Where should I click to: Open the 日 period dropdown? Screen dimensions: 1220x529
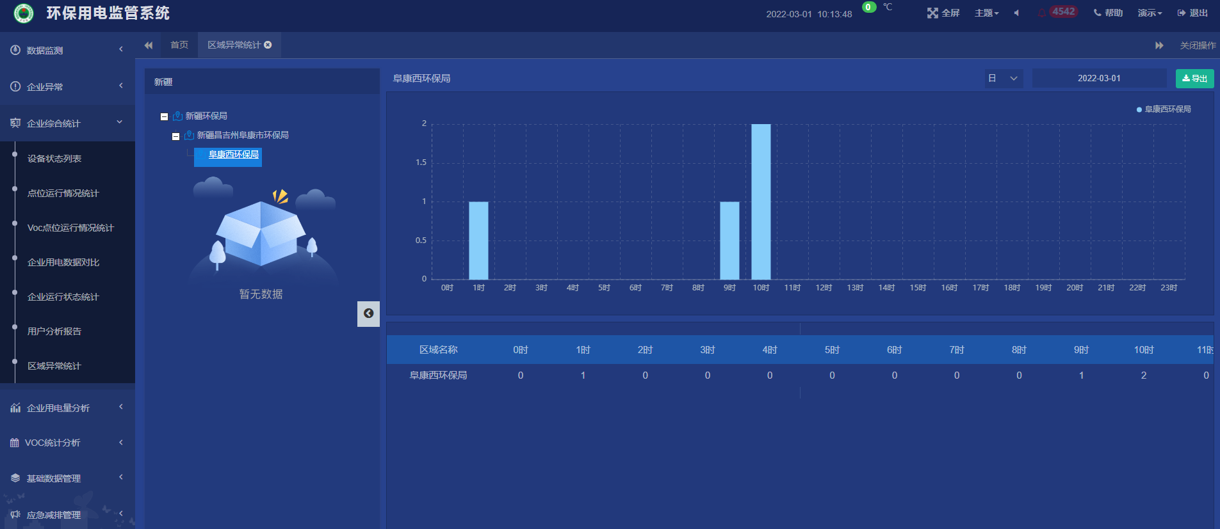click(x=1003, y=78)
